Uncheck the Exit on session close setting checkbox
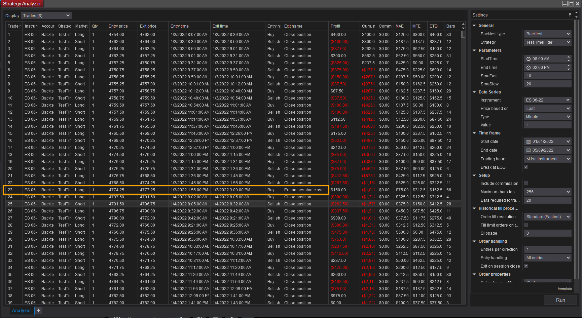The width and height of the screenshot is (582, 318). pos(526,266)
